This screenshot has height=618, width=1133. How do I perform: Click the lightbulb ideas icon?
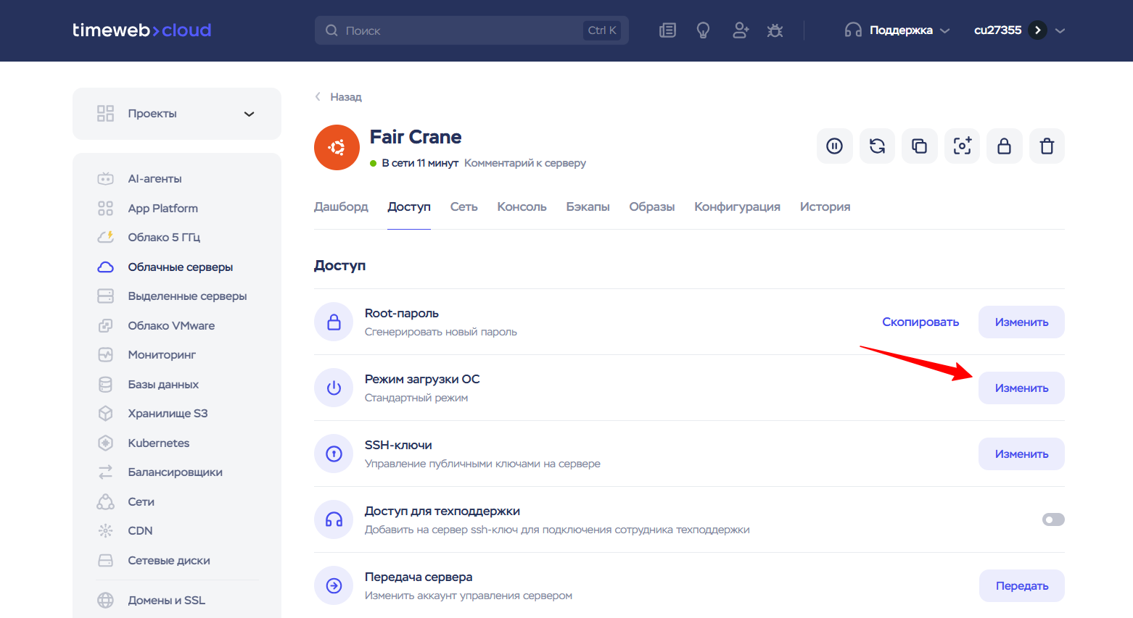pos(703,30)
